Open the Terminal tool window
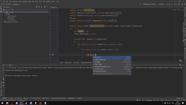The image size is (186, 105). [46, 98]
